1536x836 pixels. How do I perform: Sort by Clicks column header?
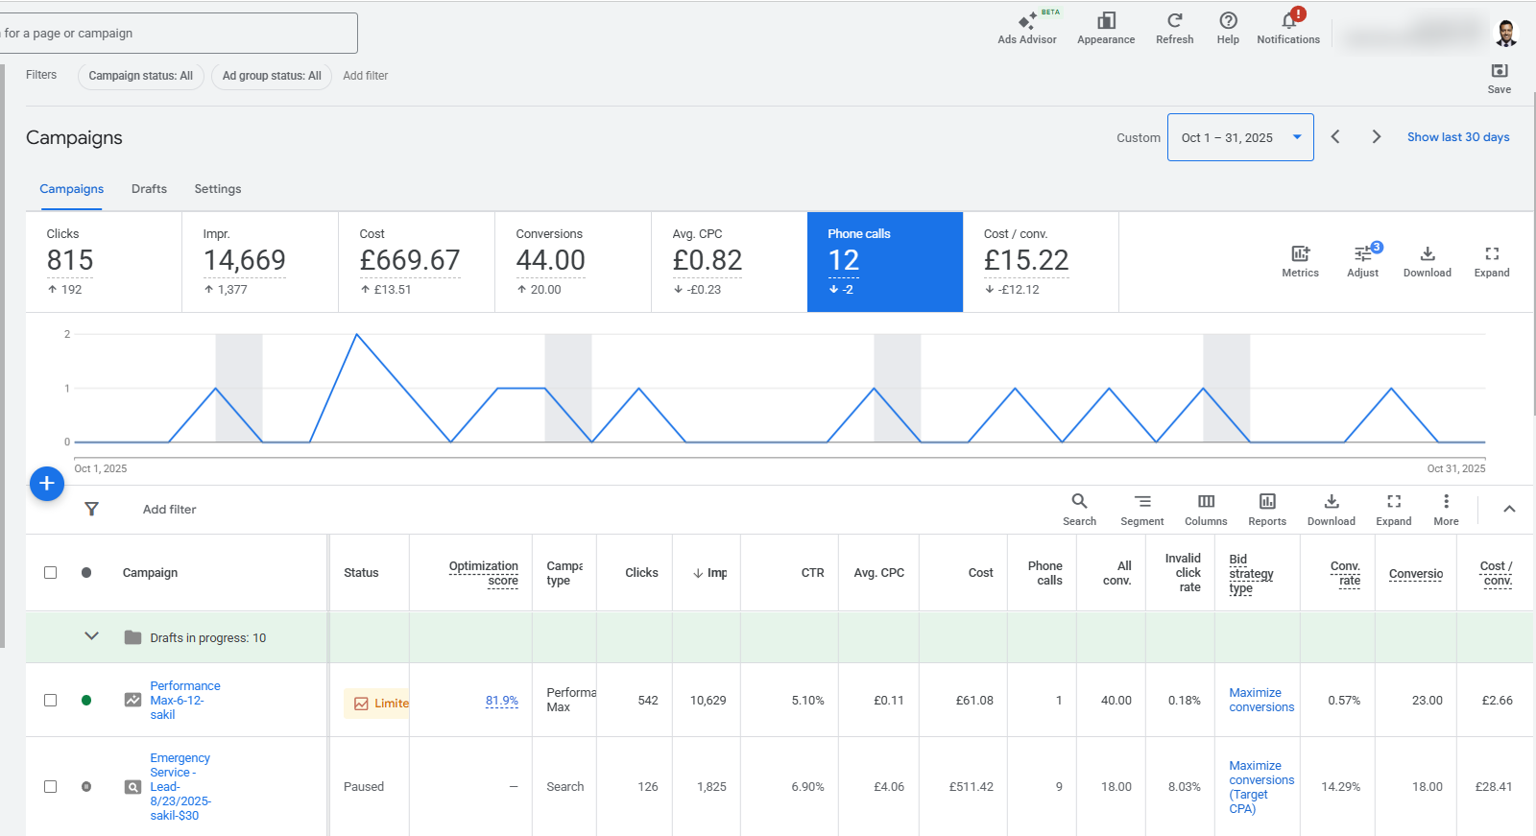[x=641, y=573]
